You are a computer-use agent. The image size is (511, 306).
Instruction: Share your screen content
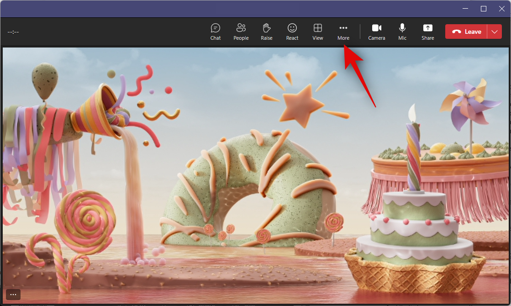click(x=428, y=32)
